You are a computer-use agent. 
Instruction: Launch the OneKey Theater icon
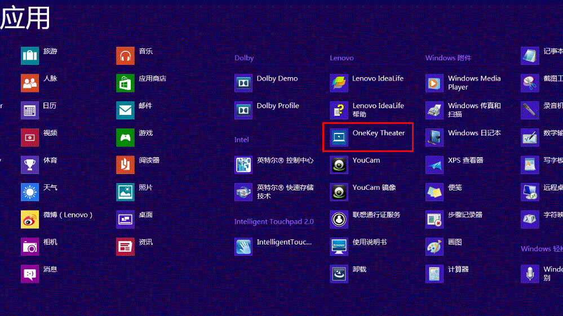pos(339,137)
